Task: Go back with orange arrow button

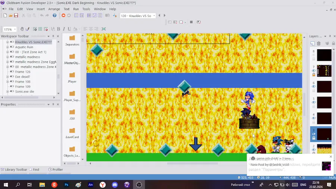Action: coord(63,15)
